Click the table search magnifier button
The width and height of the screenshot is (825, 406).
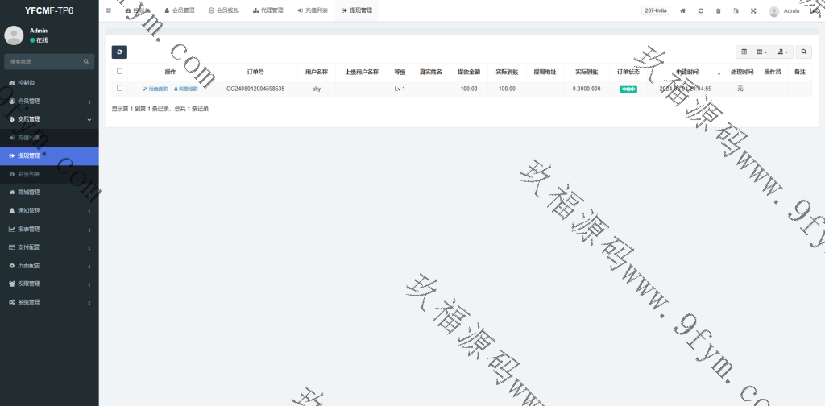803,52
